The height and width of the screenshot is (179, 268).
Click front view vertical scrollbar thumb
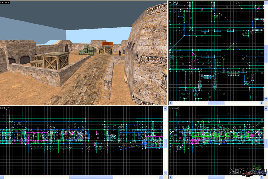[165, 143]
